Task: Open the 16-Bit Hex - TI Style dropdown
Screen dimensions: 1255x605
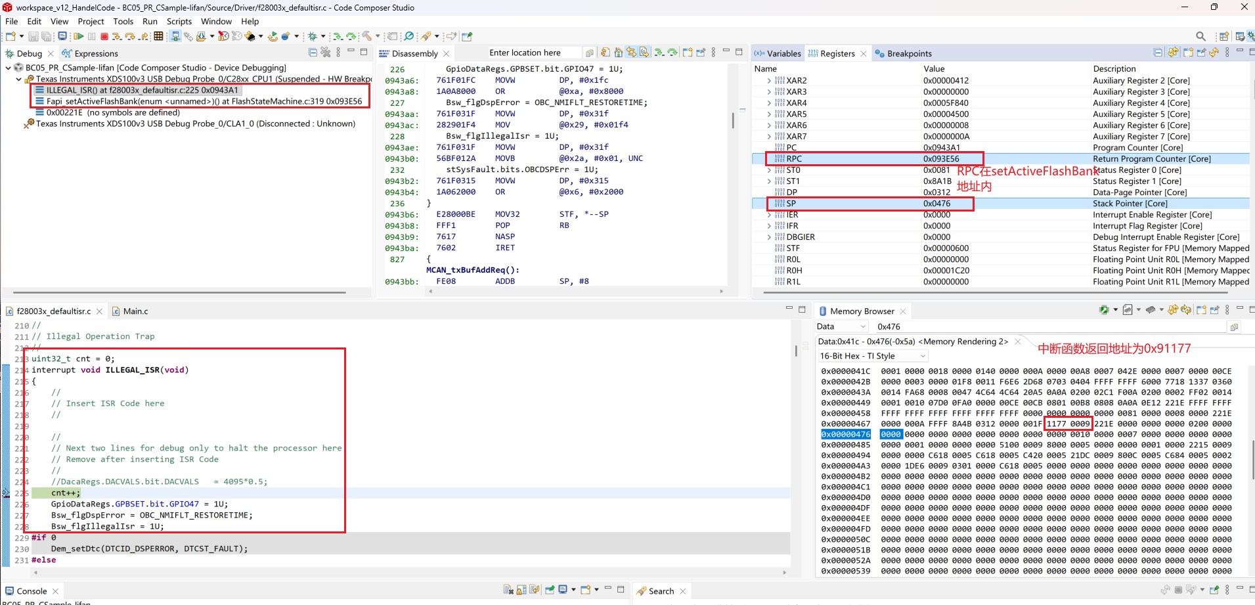Action: (873, 356)
